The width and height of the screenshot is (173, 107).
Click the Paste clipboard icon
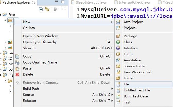point(17,69)
